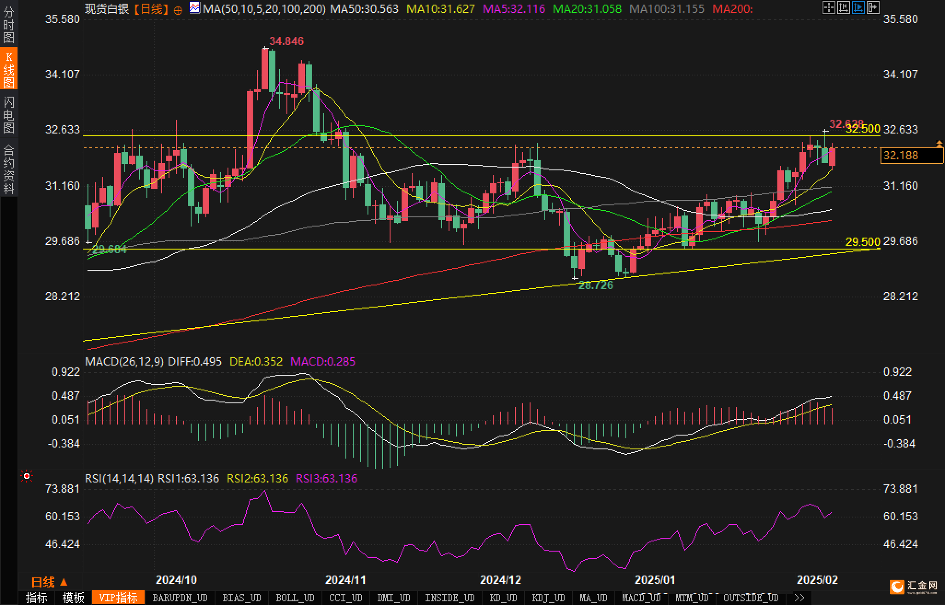This screenshot has width=945, height=605.
Task: Click the magenta MACD:0.285 value
Action: click(x=323, y=361)
